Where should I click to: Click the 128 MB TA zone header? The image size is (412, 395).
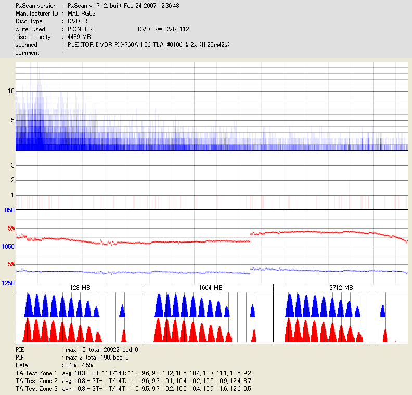[x=80, y=288]
